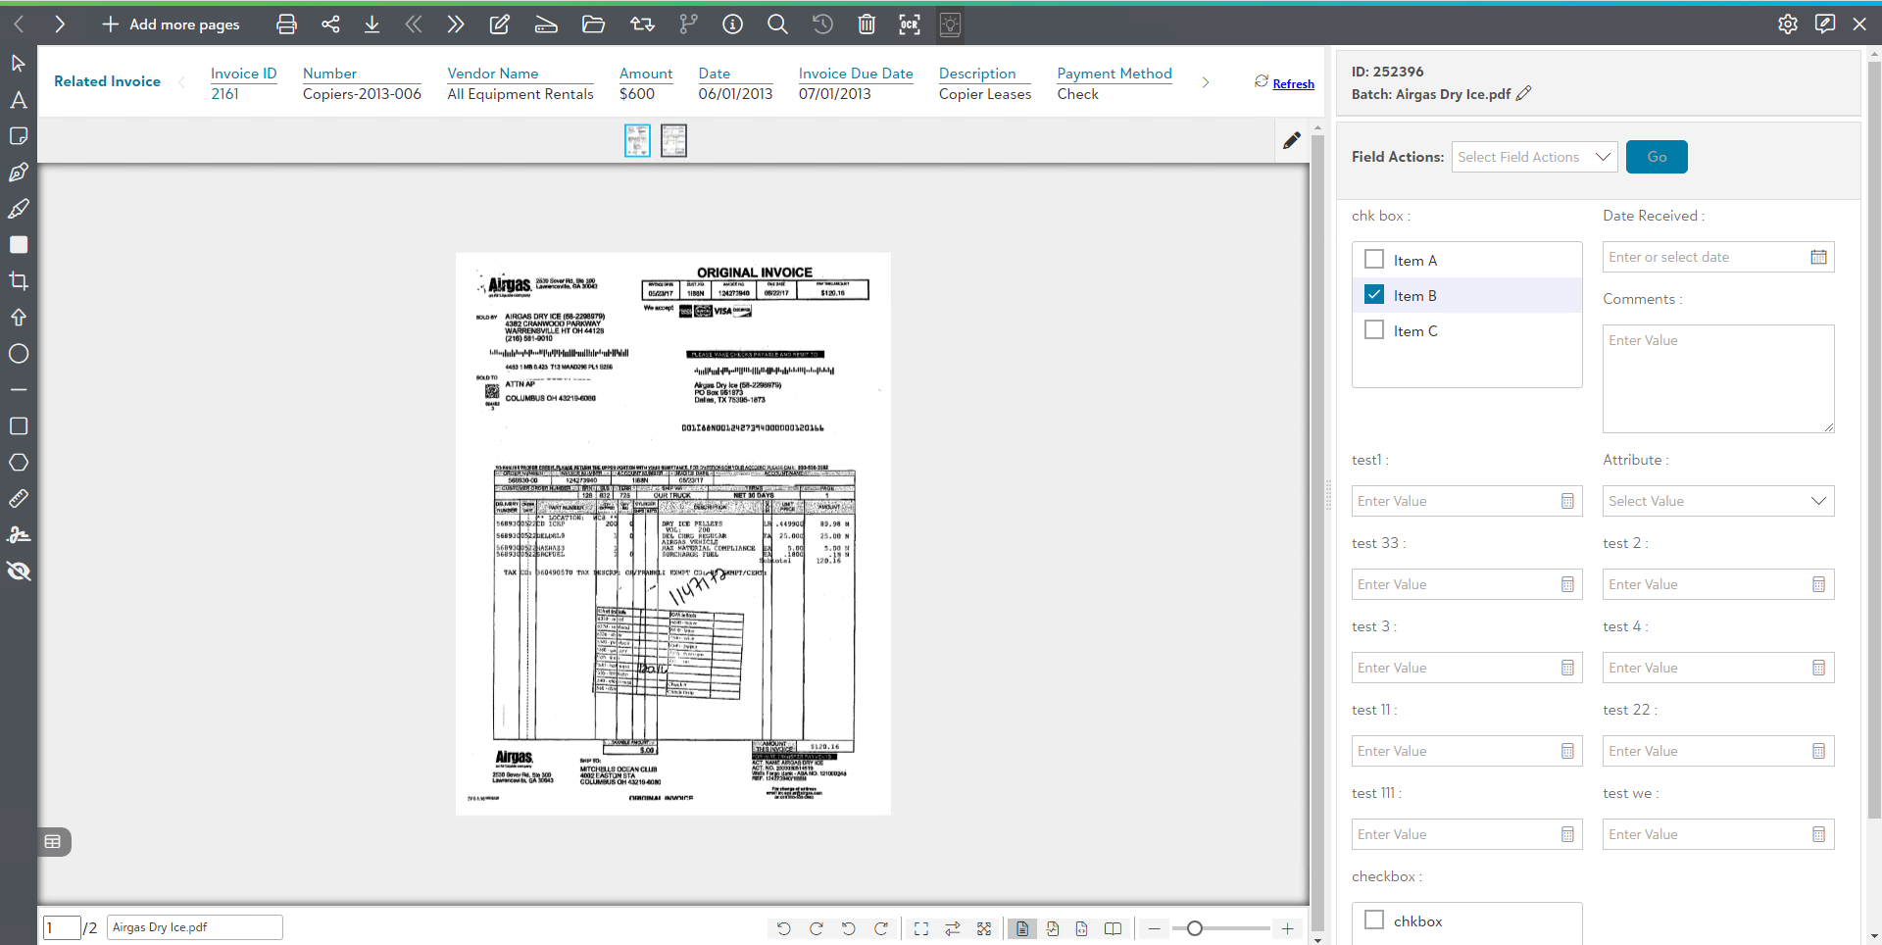Screen dimensions: 1882x945
Task: Toggle hide annotations eye icon
Action: 19,572
